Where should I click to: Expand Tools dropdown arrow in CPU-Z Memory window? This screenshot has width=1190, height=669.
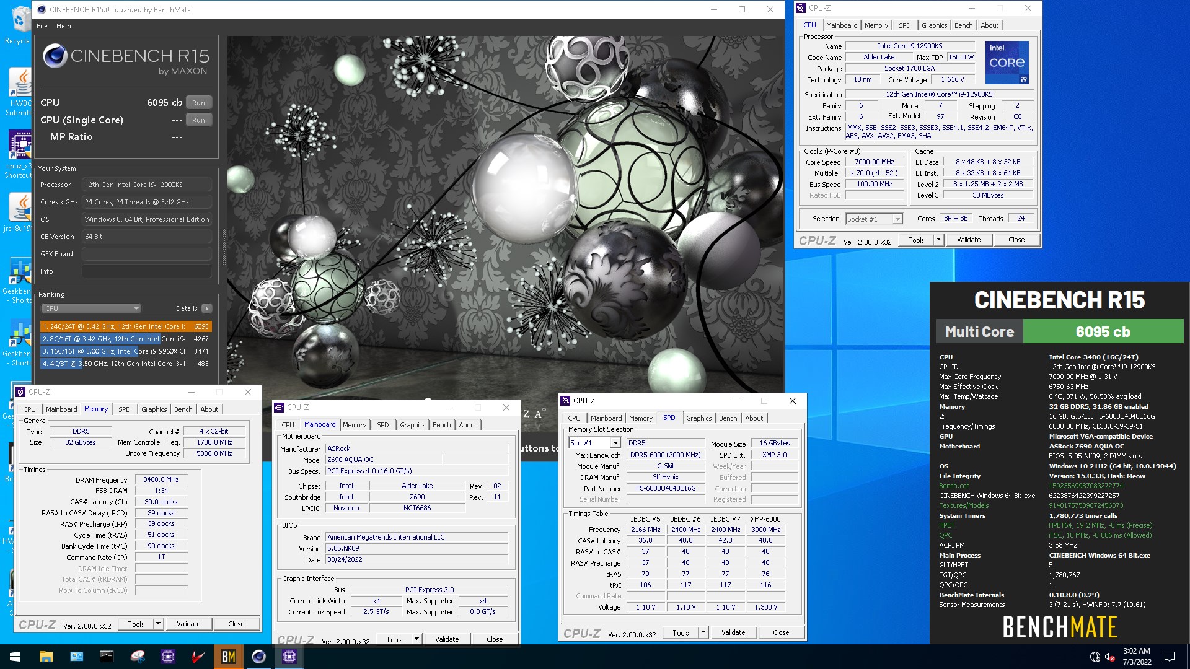[x=158, y=624]
